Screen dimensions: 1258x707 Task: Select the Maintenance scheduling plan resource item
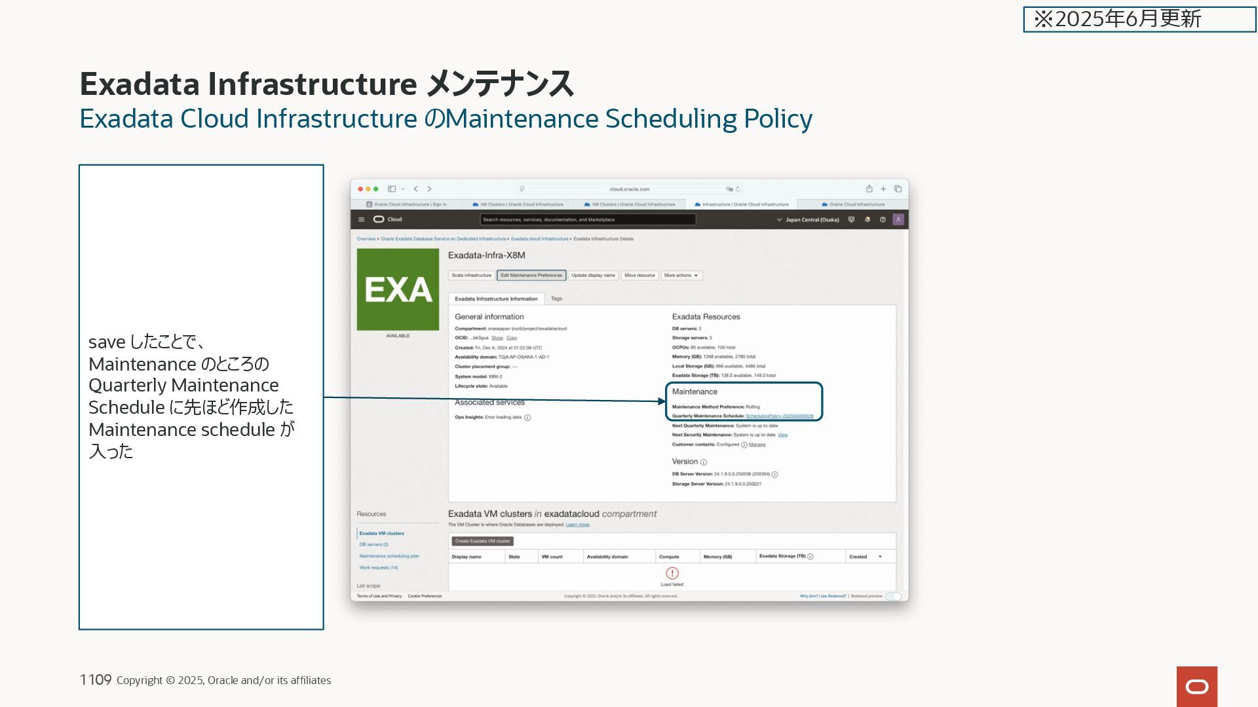[389, 556]
